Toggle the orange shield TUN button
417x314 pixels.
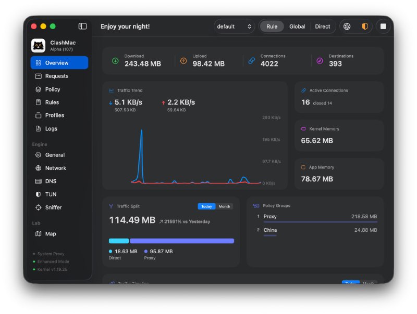[x=365, y=27]
